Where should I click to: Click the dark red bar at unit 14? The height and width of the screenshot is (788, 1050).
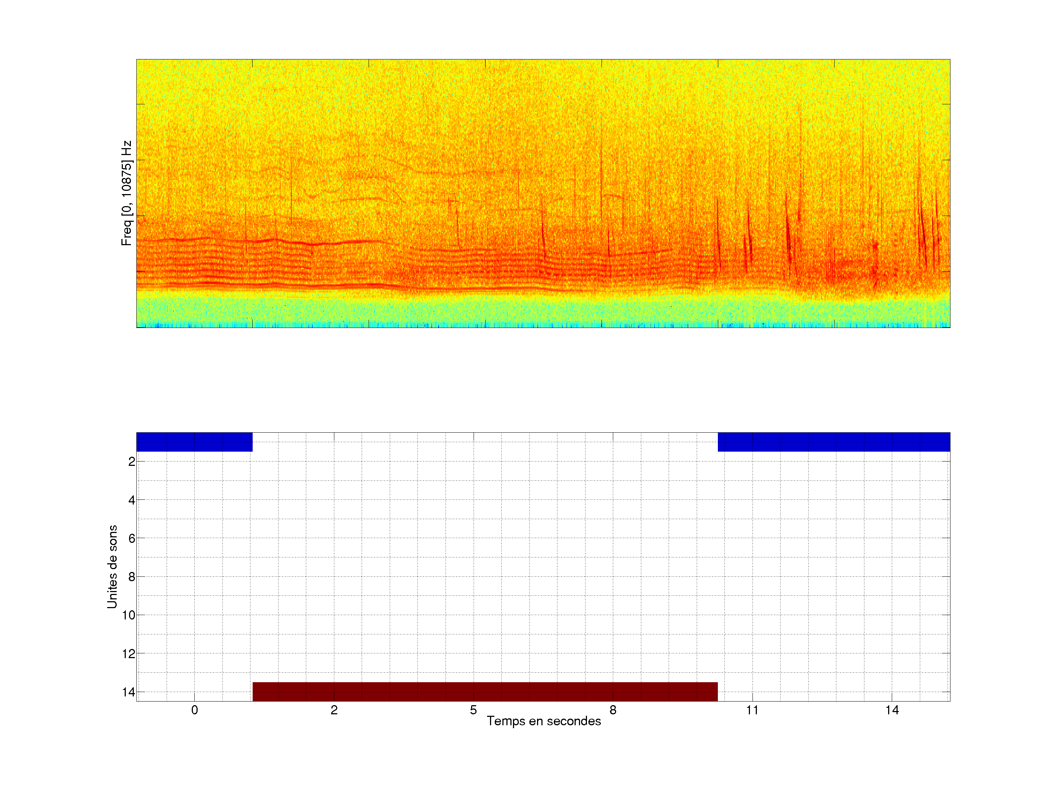click(x=485, y=691)
